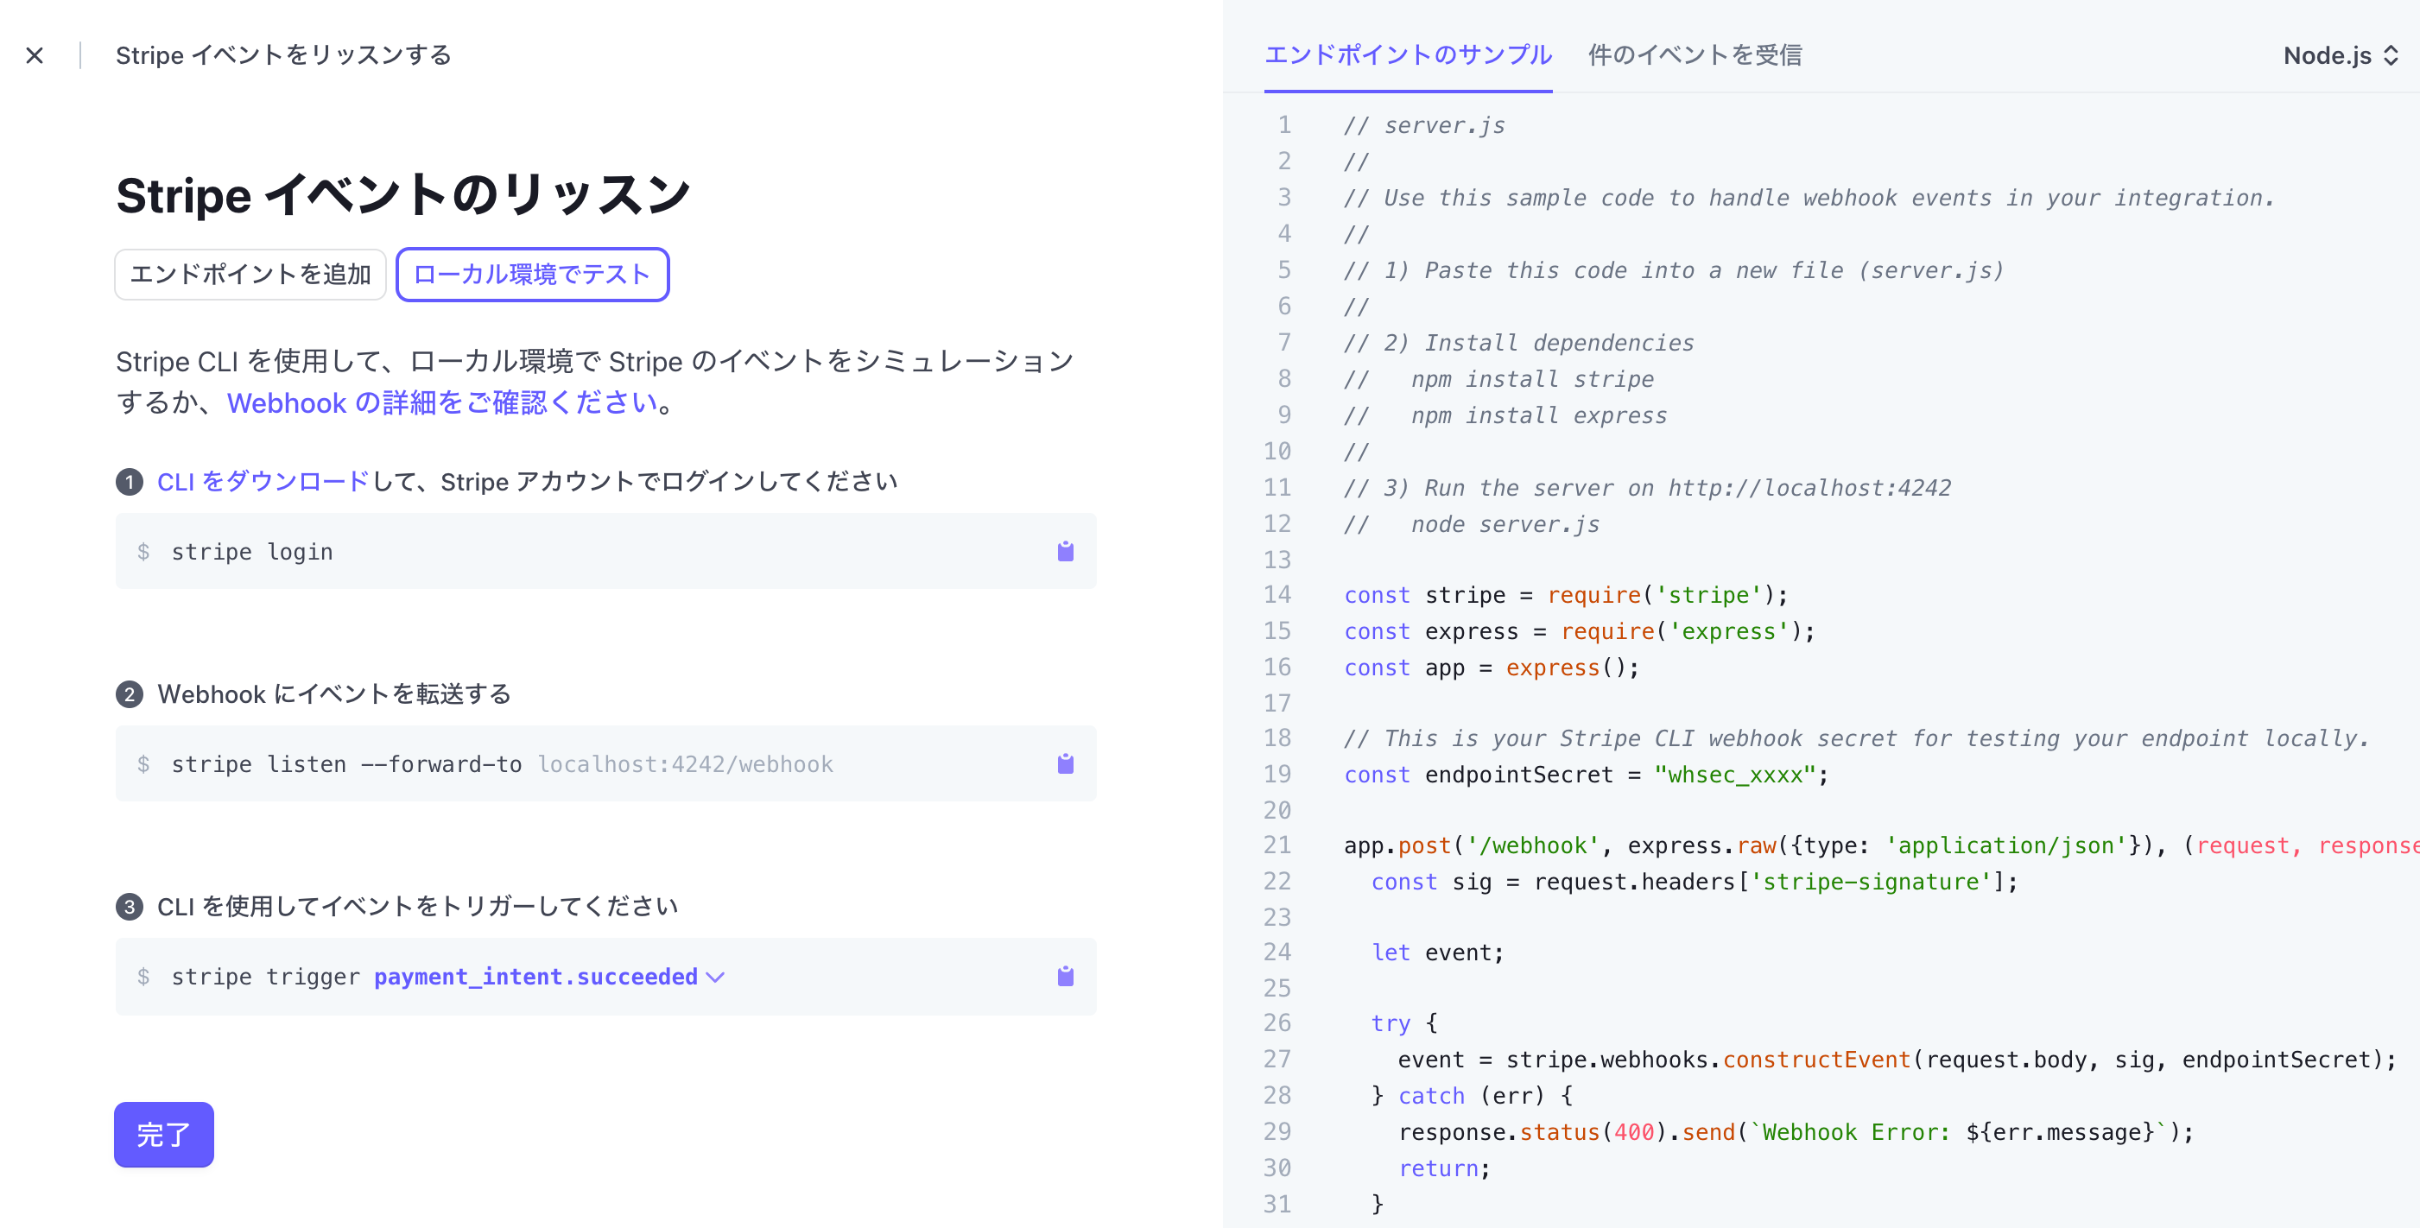Click the step 3 numbered badge
Screen dimensions: 2420x1228
pyautogui.click(x=130, y=906)
